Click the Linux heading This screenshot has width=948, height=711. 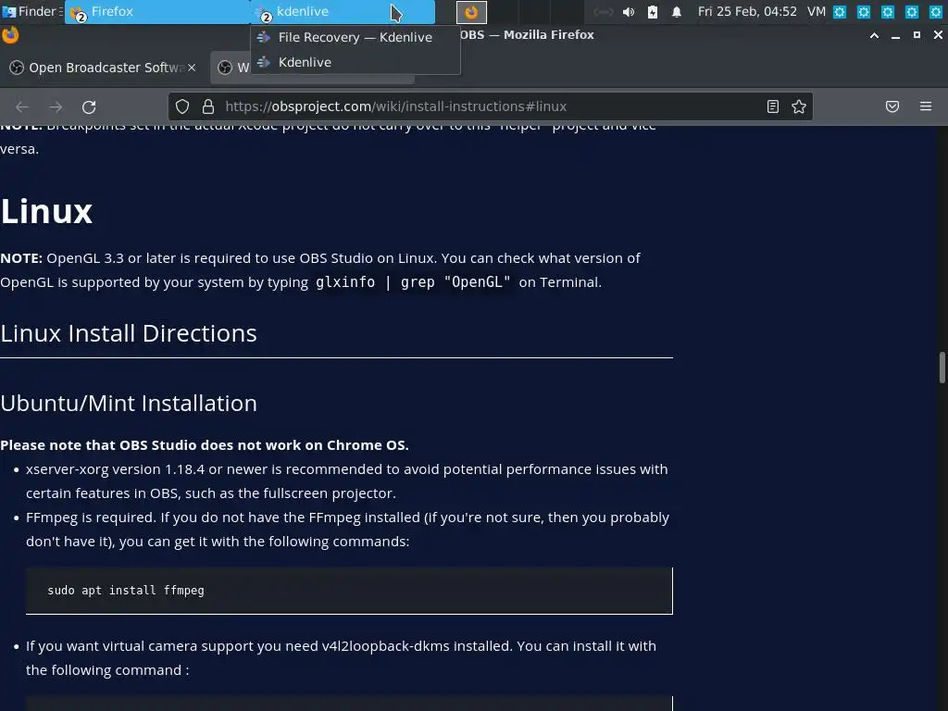click(x=46, y=212)
